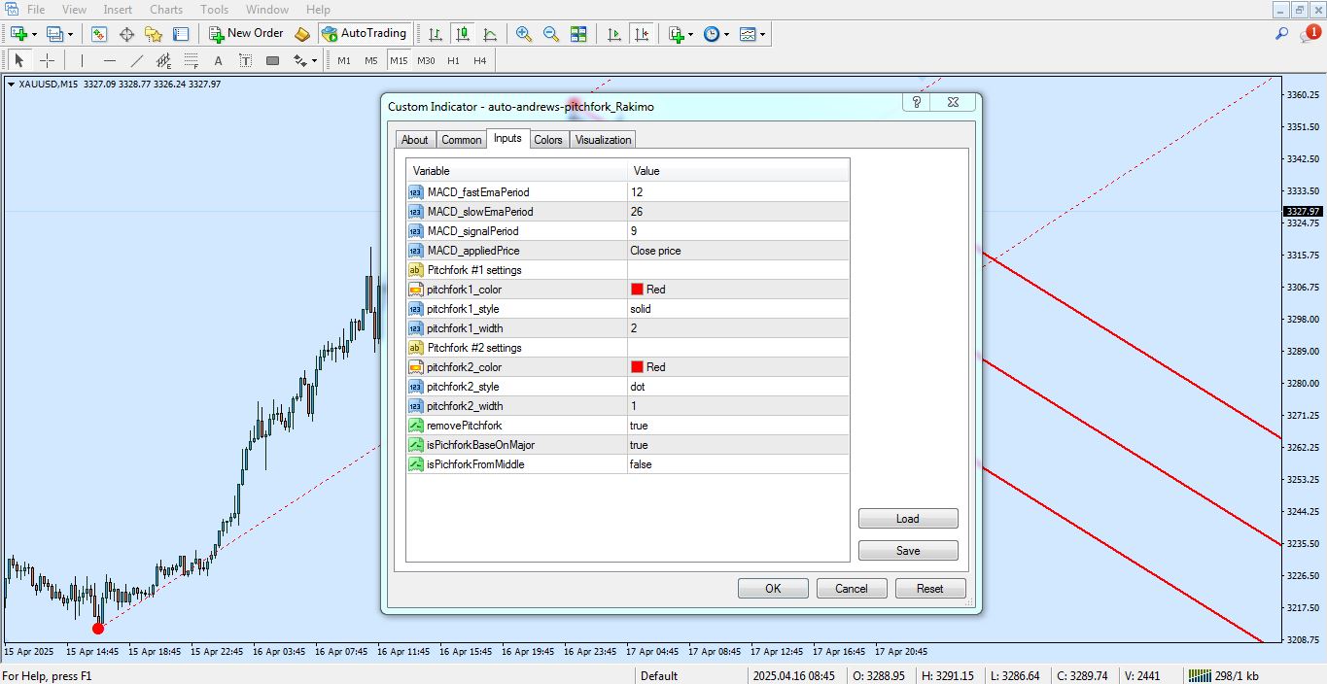Zoom out of the chart

[551, 34]
